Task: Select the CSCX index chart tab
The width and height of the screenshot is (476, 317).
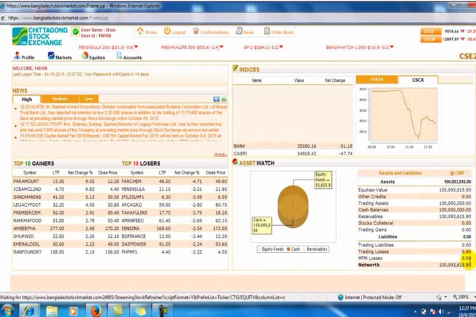Action: tap(418, 80)
